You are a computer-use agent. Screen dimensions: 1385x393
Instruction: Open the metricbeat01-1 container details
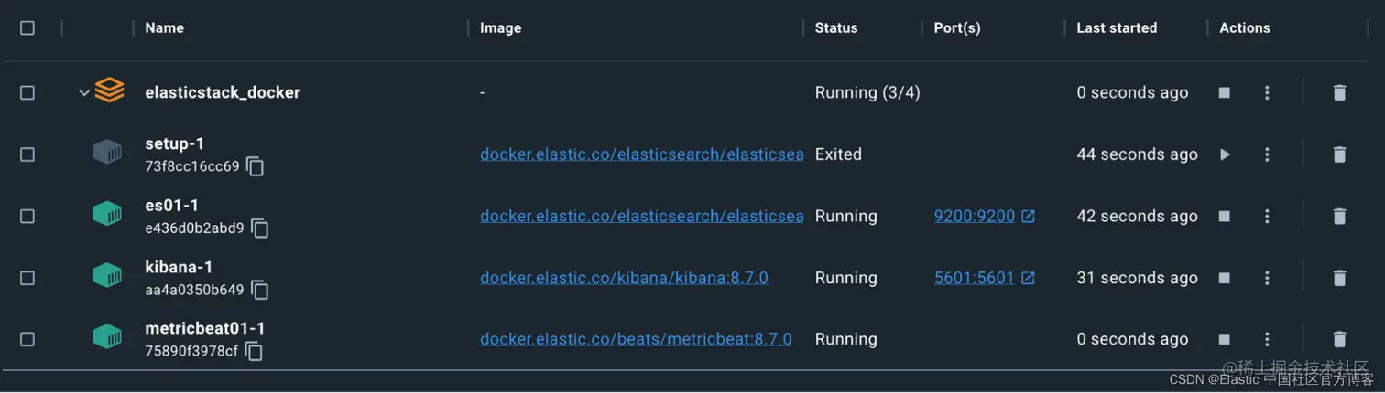point(205,328)
